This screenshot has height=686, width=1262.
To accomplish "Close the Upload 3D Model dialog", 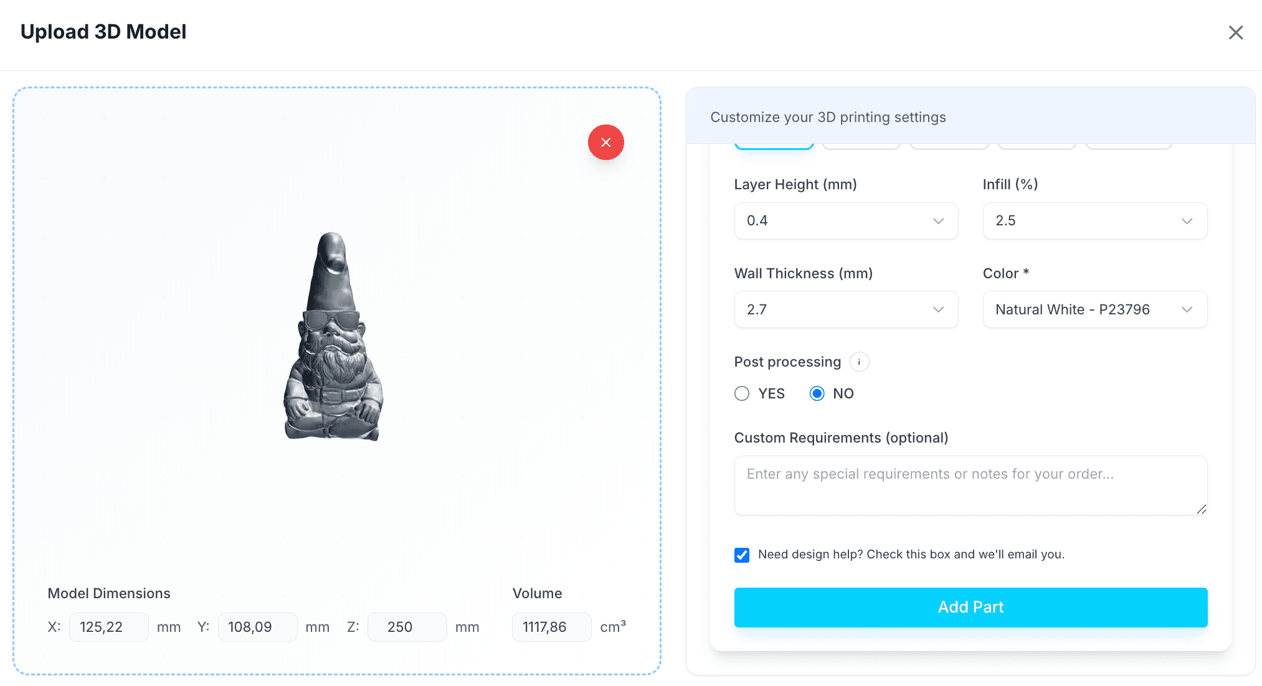I will [1235, 32].
